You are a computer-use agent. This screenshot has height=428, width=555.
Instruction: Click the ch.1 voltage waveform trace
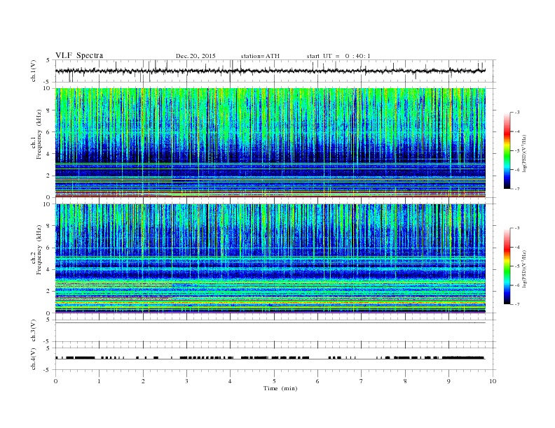click(x=270, y=71)
